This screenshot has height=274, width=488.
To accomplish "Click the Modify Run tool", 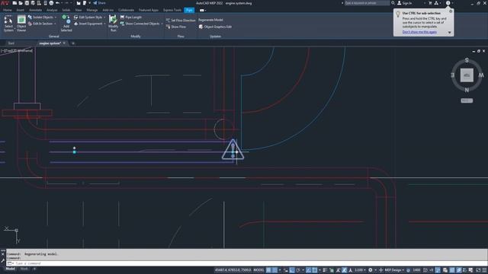I will 113,24.
